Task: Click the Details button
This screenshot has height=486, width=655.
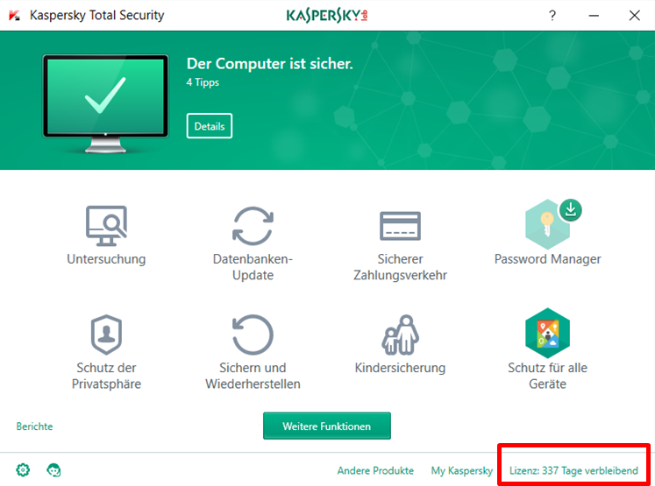Action: [210, 125]
